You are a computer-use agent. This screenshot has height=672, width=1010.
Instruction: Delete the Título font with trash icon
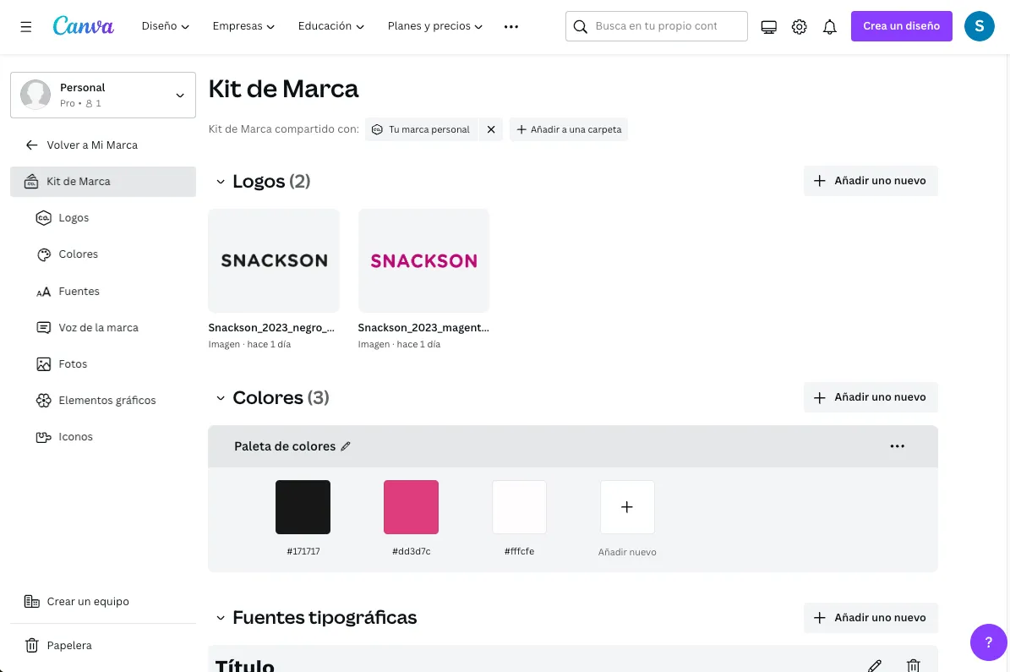pos(913,665)
